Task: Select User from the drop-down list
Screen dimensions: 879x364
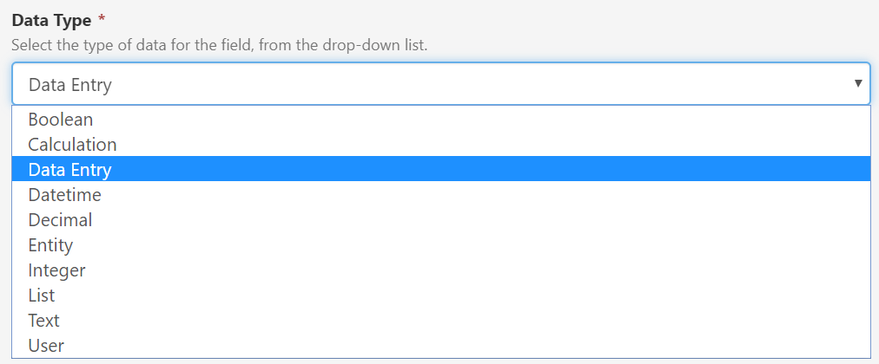Action: [46, 346]
